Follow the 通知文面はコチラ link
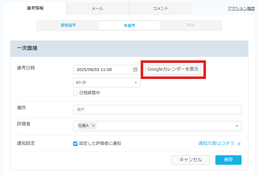The image size is (258, 177). click(216, 143)
